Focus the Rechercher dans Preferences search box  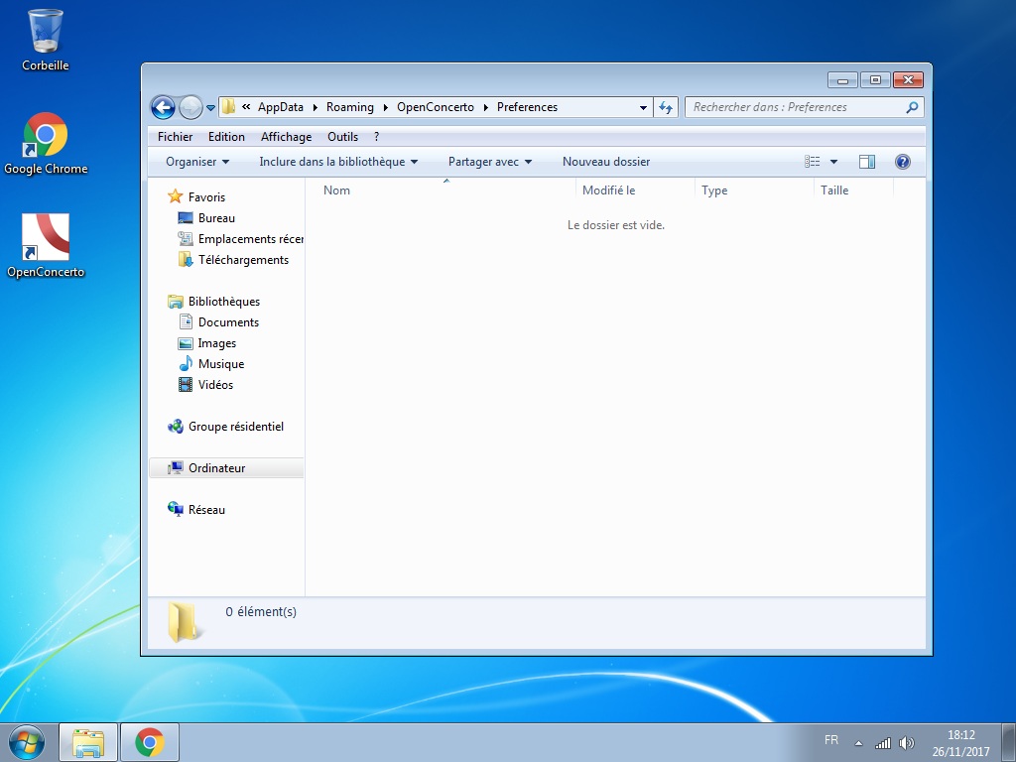pyautogui.click(x=804, y=107)
